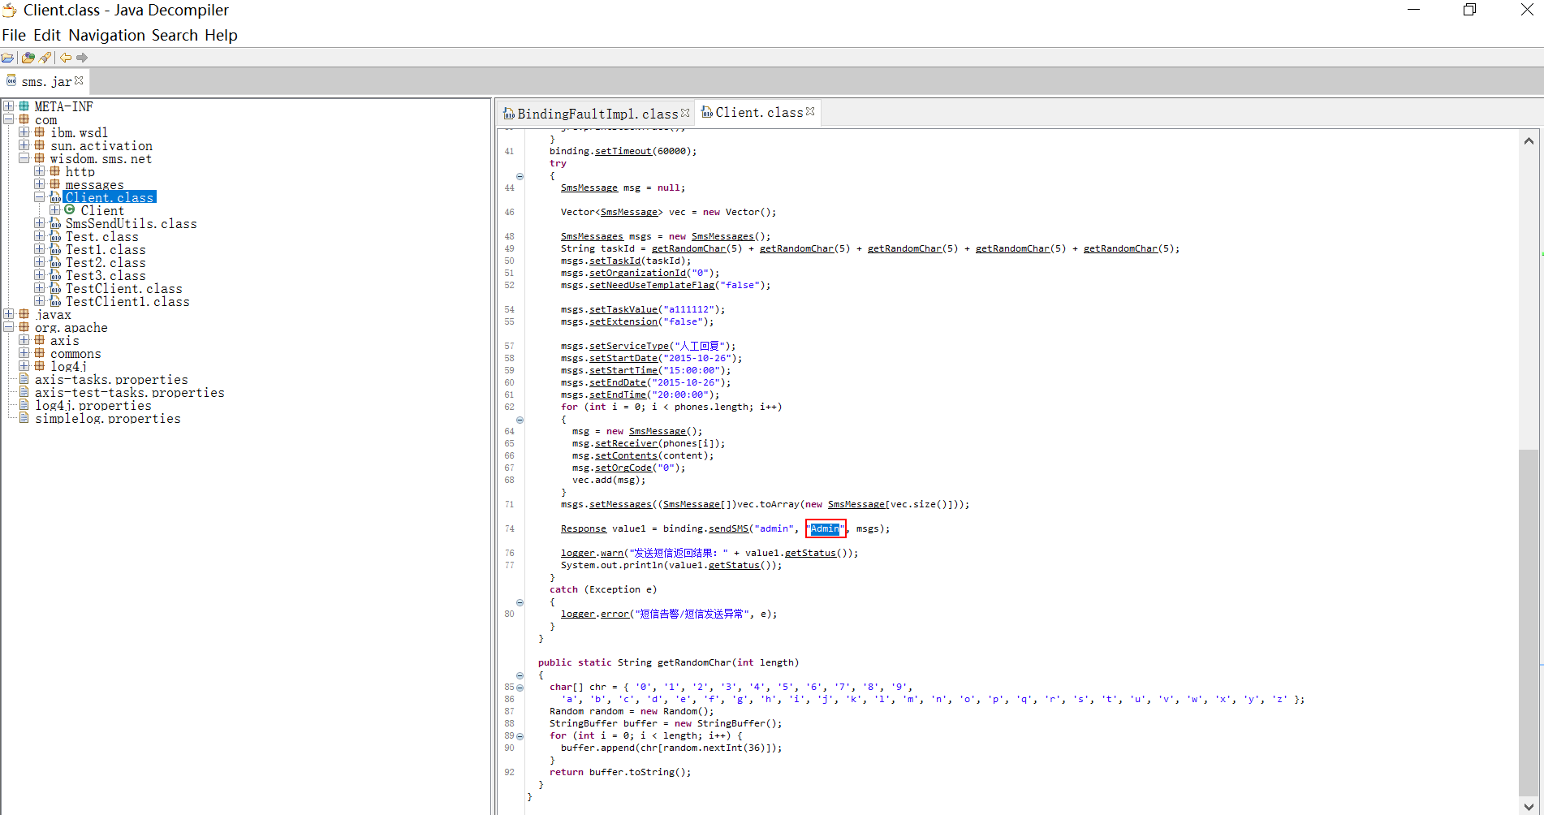Expand the axis package node
The height and width of the screenshot is (815, 1544).
(x=24, y=340)
